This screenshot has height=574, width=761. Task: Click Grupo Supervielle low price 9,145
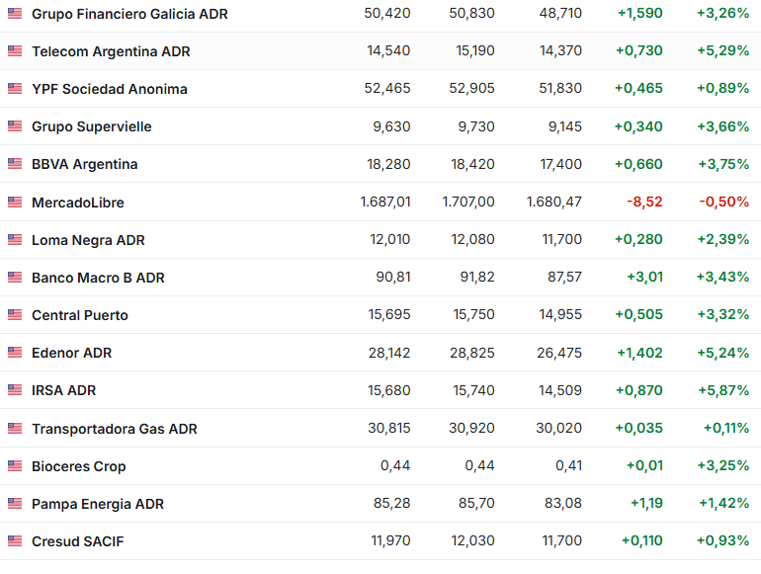tap(565, 126)
